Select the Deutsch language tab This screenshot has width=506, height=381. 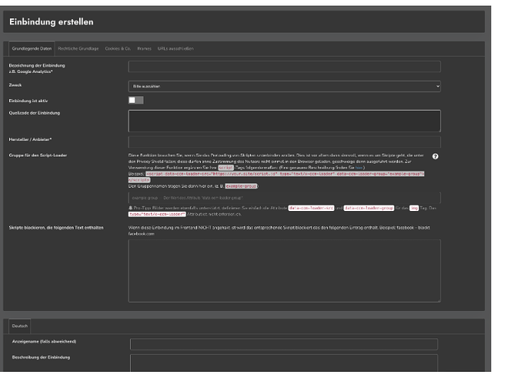[20, 326]
